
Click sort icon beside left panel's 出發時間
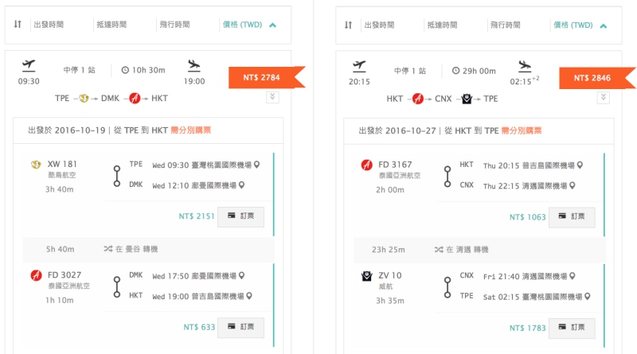(x=18, y=25)
